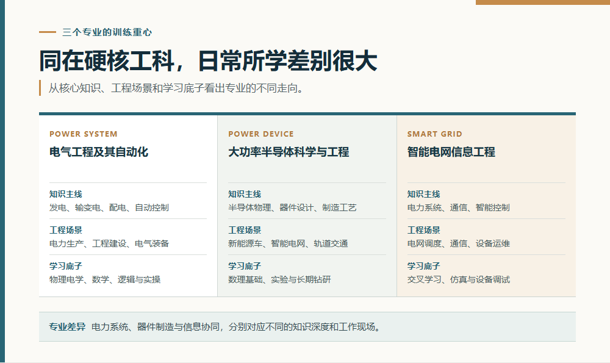Click the card title 大功率半导体科学与工程
Screen dimensions: 610x363
coord(289,152)
